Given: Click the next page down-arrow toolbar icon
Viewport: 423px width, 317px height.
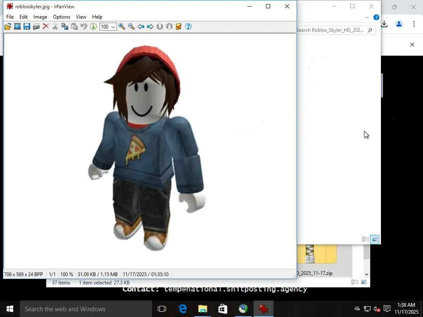Looking at the screenshot, I should pyautogui.click(x=169, y=26).
